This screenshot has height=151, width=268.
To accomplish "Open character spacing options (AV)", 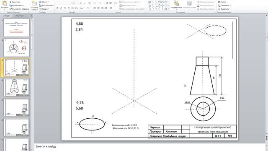I will [x=77, y=8].
